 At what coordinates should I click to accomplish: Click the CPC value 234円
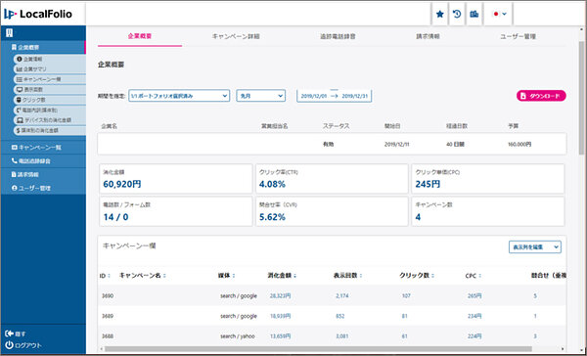(x=474, y=316)
